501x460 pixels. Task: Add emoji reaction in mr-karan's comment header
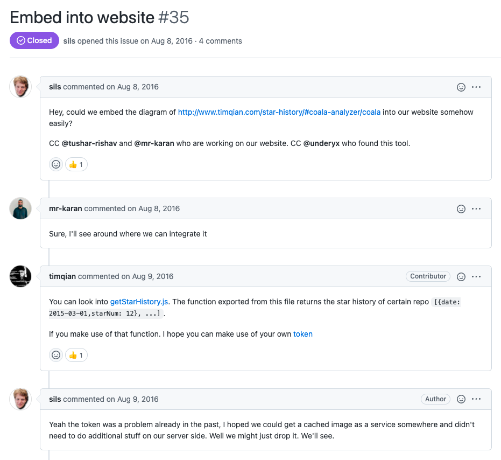pyautogui.click(x=461, y=209)
